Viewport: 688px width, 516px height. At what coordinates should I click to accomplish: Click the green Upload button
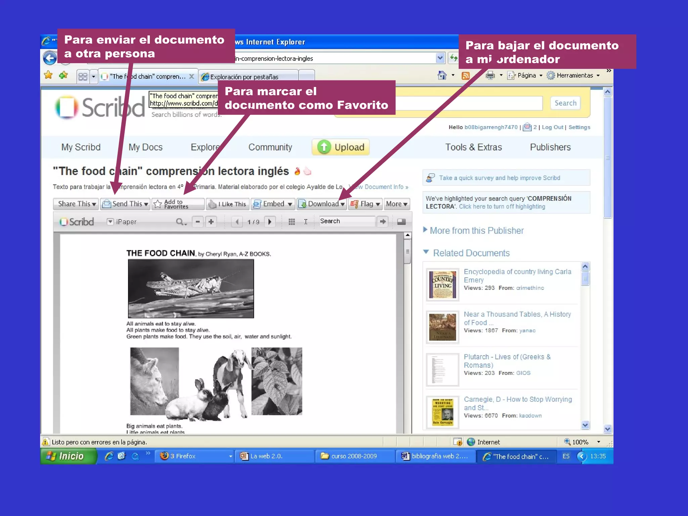pos(341,147)
